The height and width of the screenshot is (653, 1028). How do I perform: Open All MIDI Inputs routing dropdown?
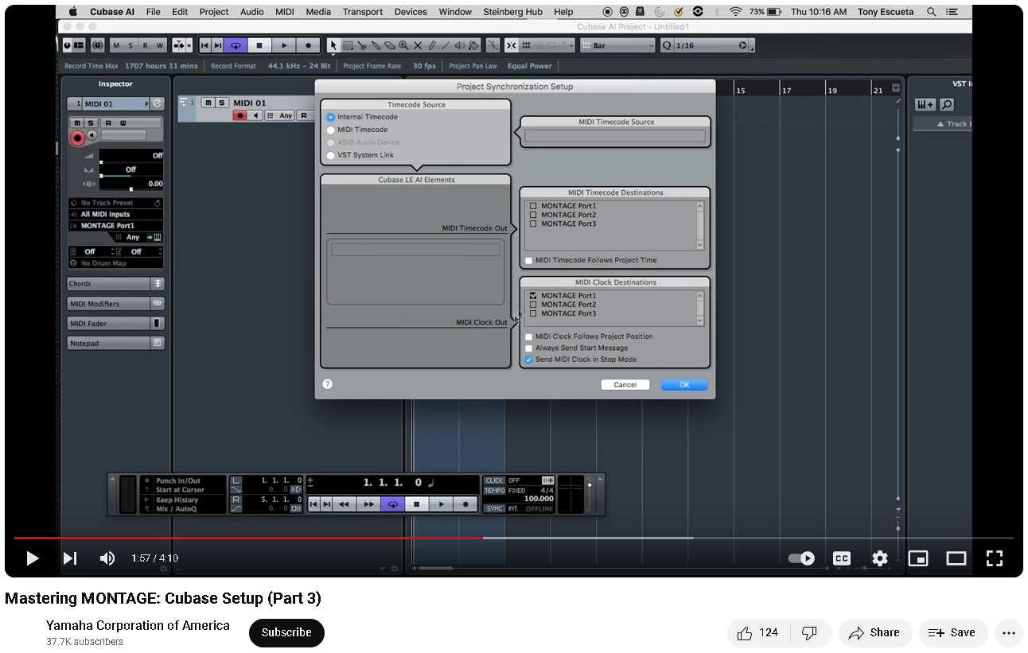point(115,215)
